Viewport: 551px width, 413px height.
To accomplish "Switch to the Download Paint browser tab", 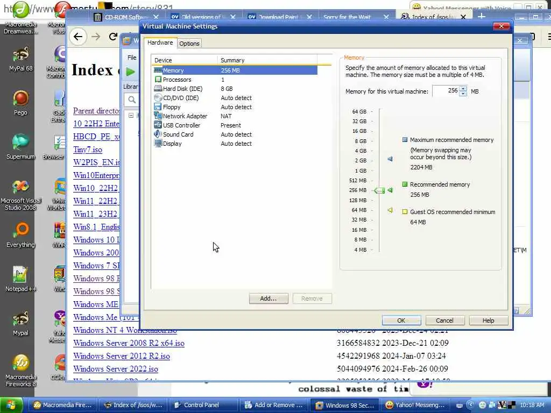I will coord(278,17).
